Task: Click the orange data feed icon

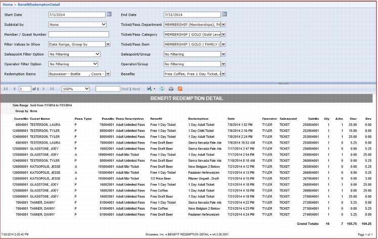Action: [179, 88]
